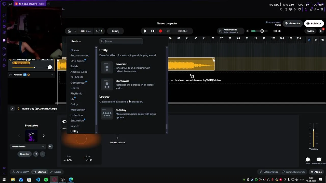Image resolution: width=326 pixels, height=183 pixels.
Task: Open the notifications bell
Action: [x=321, y=31]
